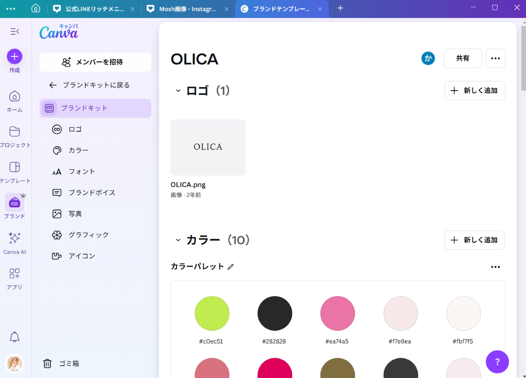
Task: Open the Projects folder icon
Action: 14,132
